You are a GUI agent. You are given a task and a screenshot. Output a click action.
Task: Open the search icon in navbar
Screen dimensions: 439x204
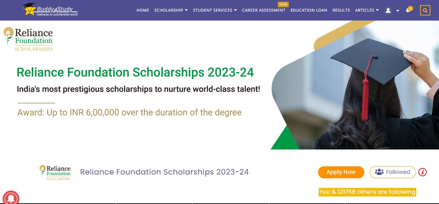pos(425,10)
